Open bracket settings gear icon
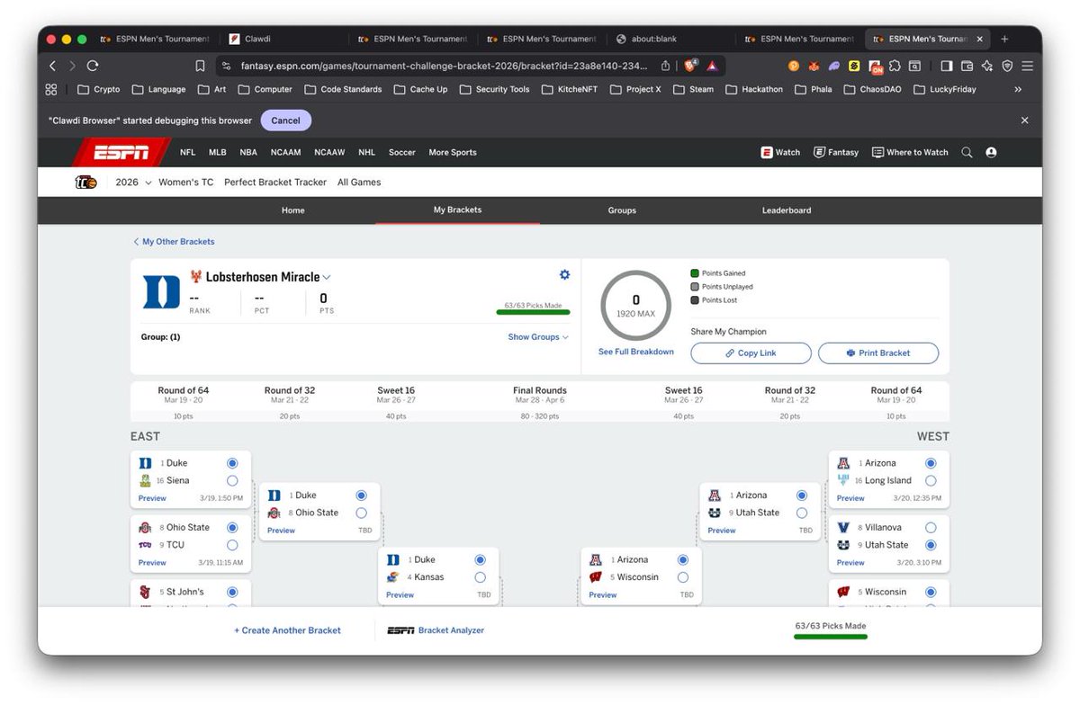The image size is (1080, 705). point(564,274)
